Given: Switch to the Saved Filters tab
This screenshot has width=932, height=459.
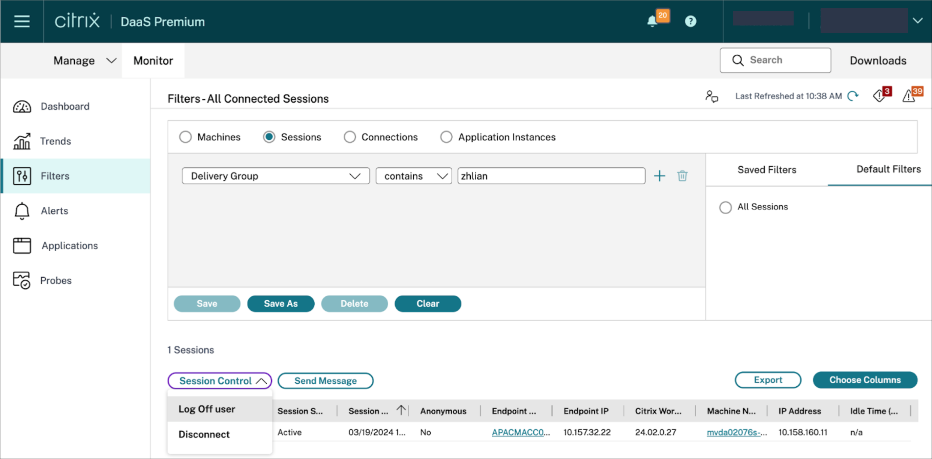Looking at the screenshot, I should coord(767,170).
